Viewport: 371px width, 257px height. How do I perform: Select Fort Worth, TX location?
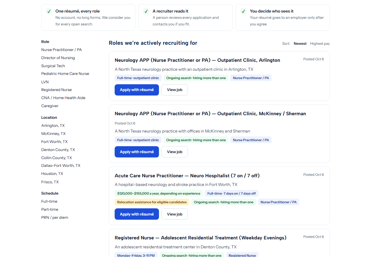click(54, 142)
